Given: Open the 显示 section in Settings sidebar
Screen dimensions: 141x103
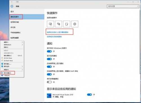Looking at the screenshot, I should click(x=27, y=12).
